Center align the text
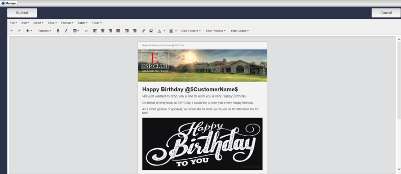Screen dimensions: 401x174 click(102, 31)
